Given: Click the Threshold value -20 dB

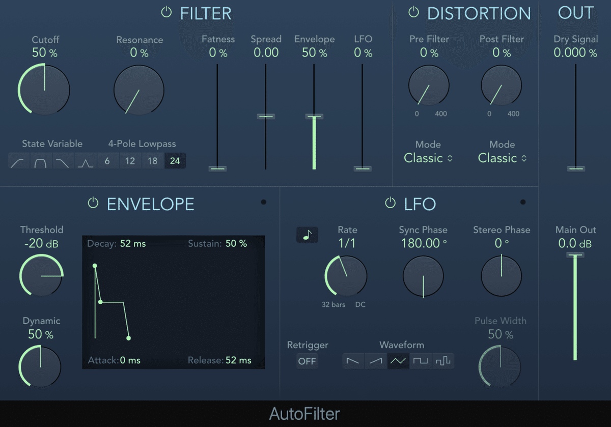Looking at the screenshot, I should [41, 243].
